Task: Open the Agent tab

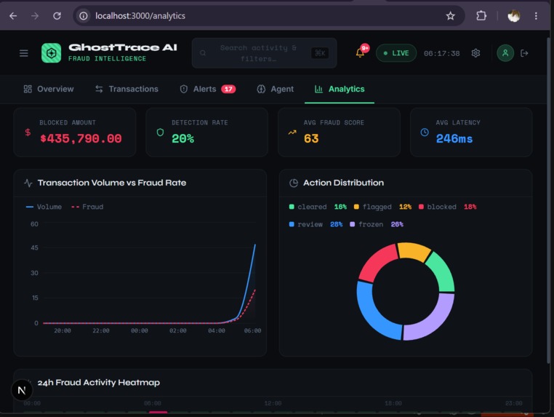Action: tap(275, 89)
